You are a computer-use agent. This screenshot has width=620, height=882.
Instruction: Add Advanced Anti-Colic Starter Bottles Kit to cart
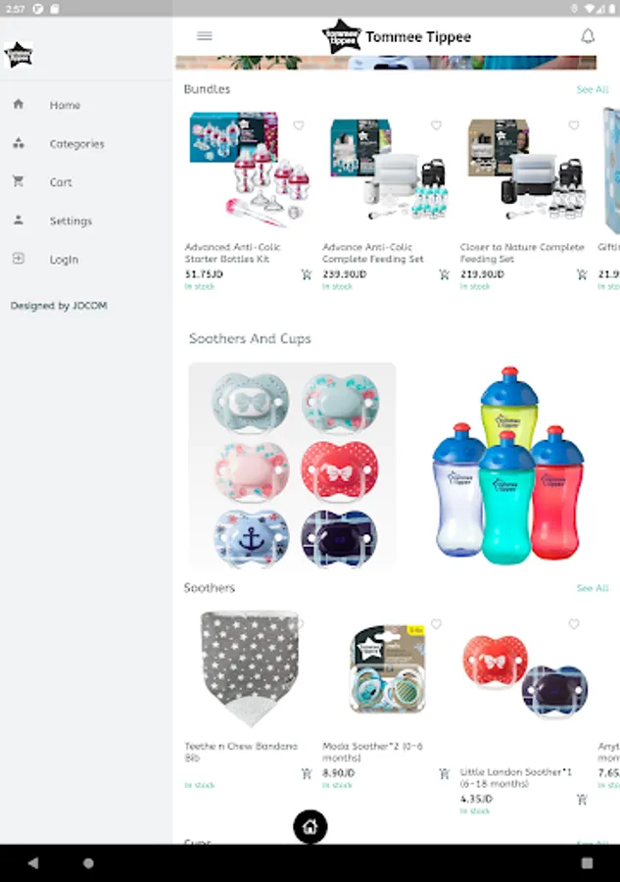(x=307, y=274)
